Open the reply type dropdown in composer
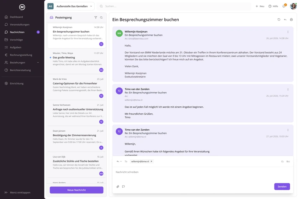The image size is (299, 199). point(119,161)
